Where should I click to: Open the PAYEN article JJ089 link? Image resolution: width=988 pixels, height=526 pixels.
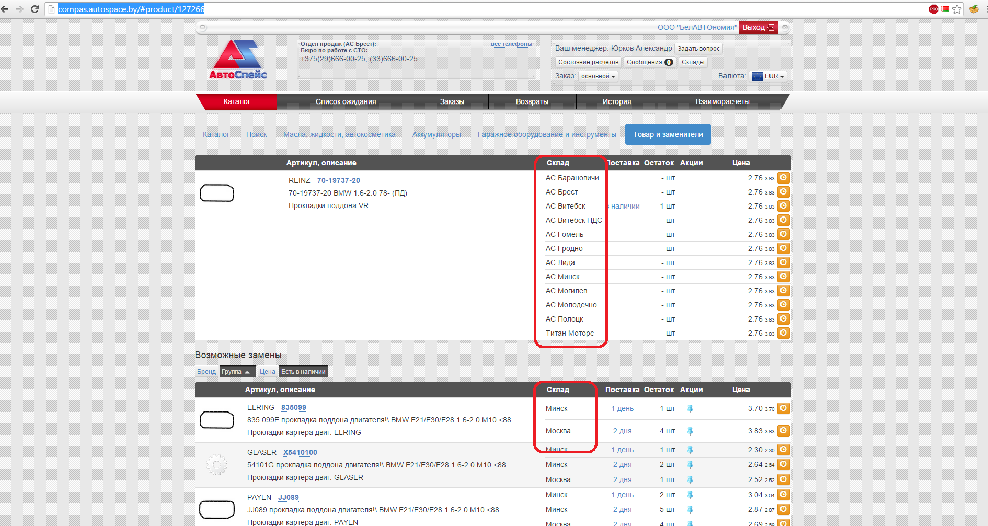(288, 497)
